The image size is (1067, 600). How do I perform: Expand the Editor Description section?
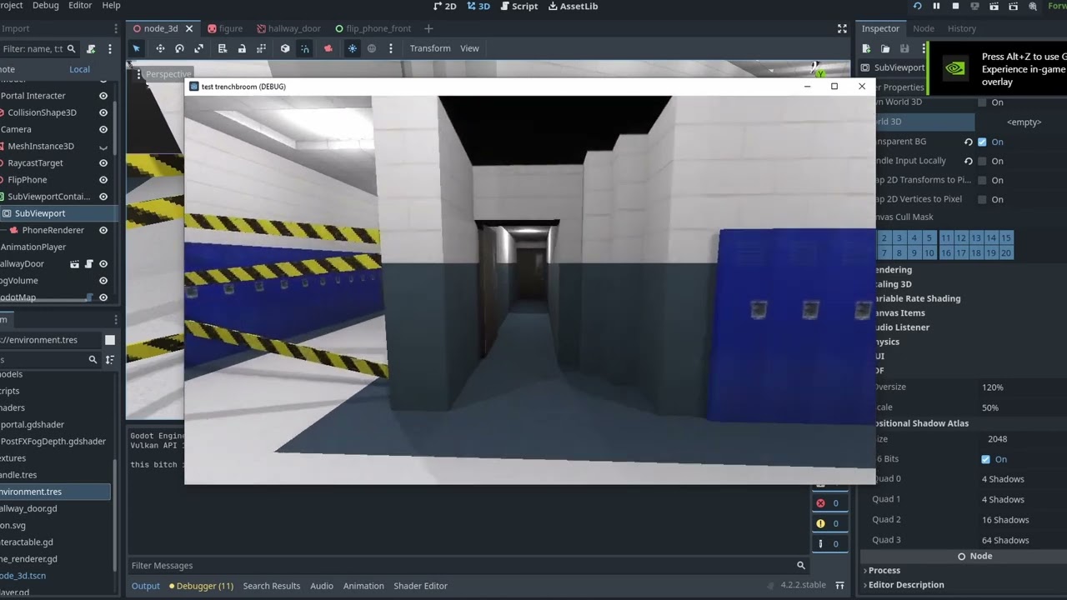click(x=963, y=585)
